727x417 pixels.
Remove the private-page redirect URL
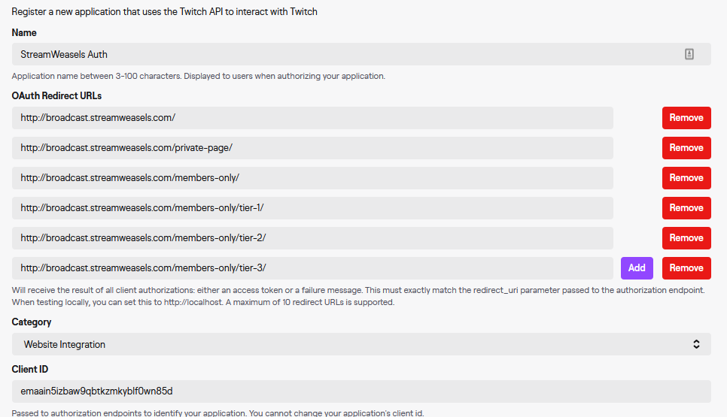(686, 148)
